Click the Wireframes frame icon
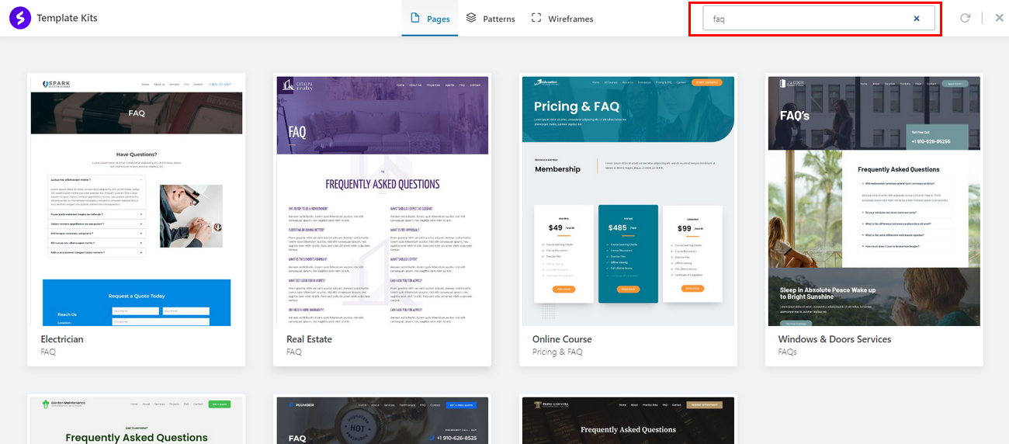This screenshot has width=1009, height=444. [x=536, y=18]
